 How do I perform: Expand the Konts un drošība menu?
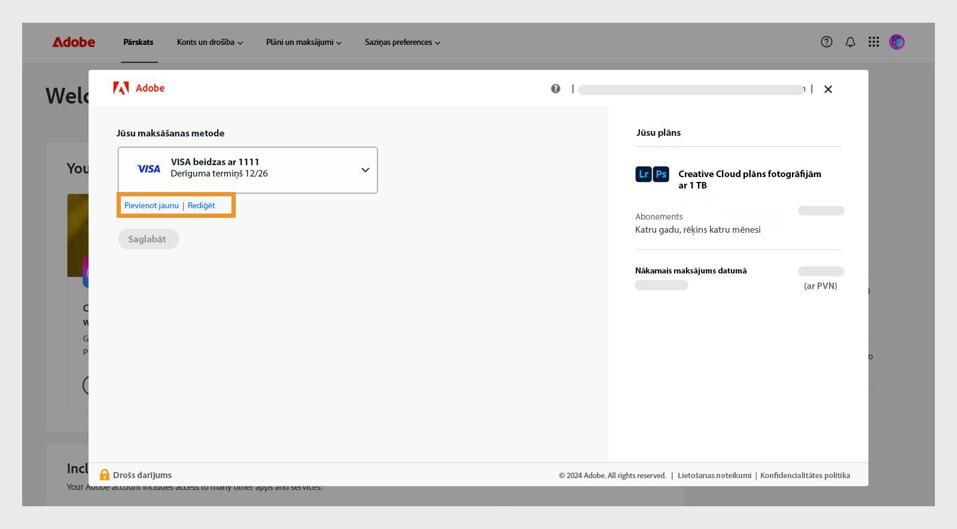point(210,42)
